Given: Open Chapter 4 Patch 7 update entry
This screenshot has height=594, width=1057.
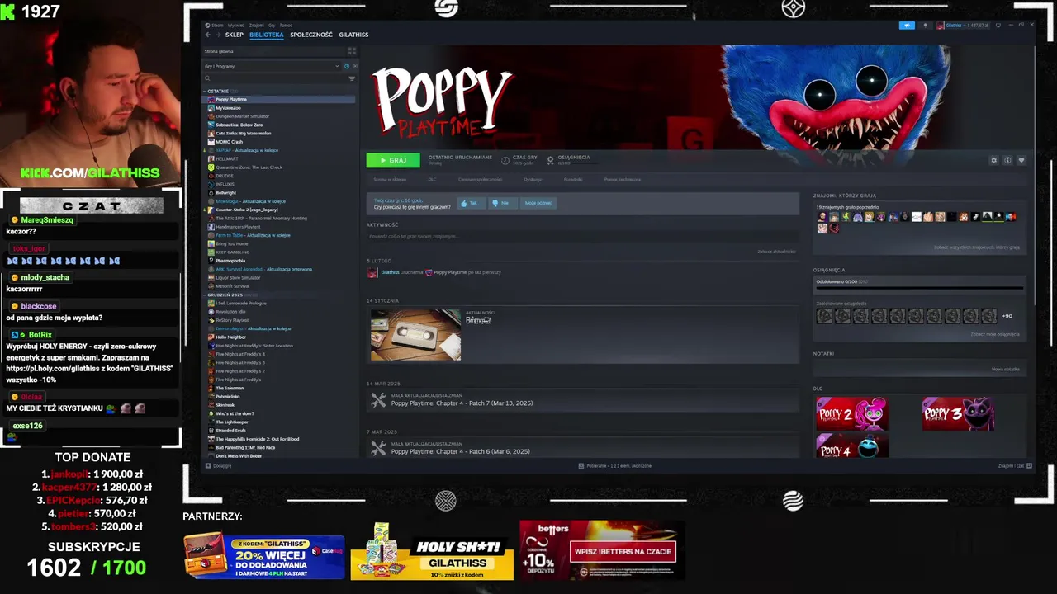Looking at the screenshot, I should click(582, 400).
